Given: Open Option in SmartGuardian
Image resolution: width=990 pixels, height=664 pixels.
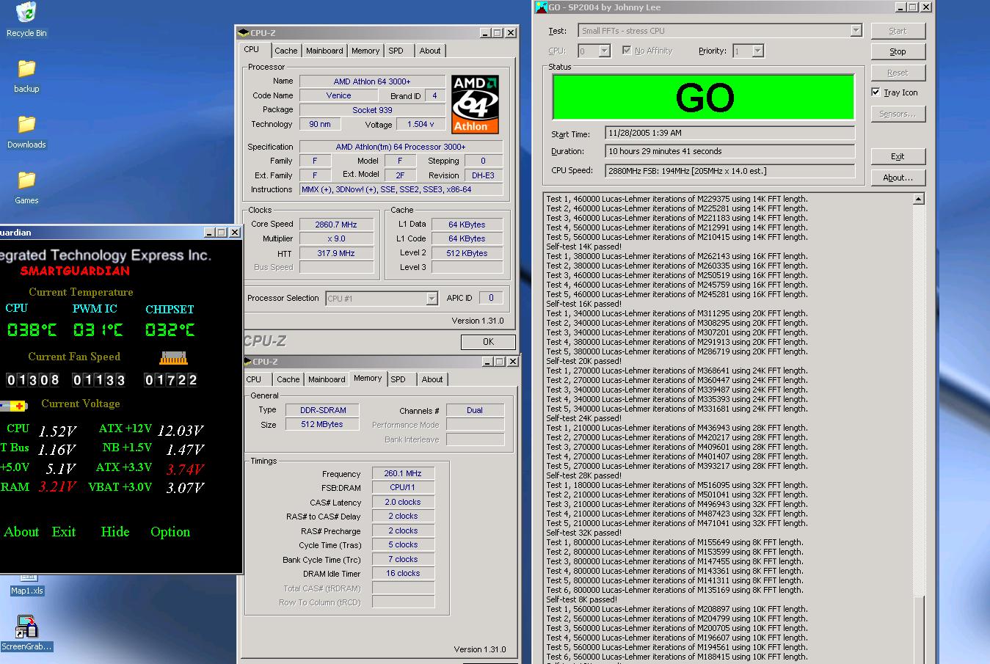Looking at the screenshot, I should [x=170, y=532].
